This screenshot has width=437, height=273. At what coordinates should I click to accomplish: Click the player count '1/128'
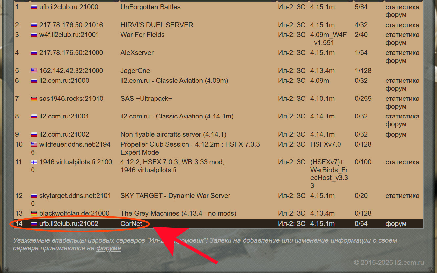(363, 71)
